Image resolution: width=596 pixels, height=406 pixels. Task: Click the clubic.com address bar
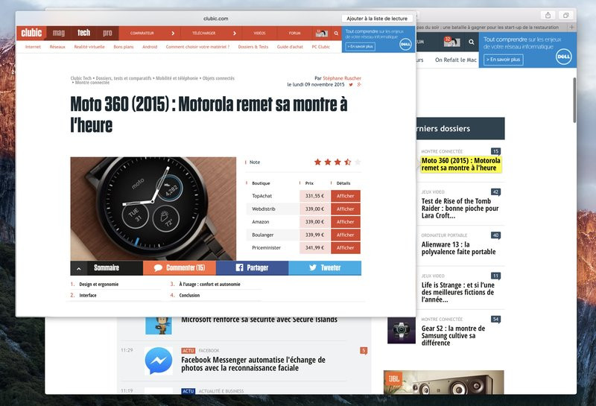point(216,18)
